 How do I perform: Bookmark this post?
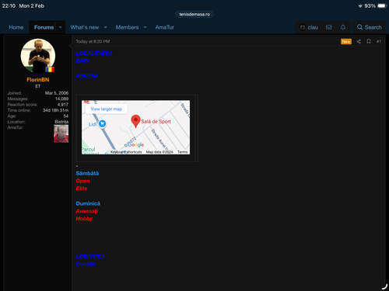coord(369,41)
